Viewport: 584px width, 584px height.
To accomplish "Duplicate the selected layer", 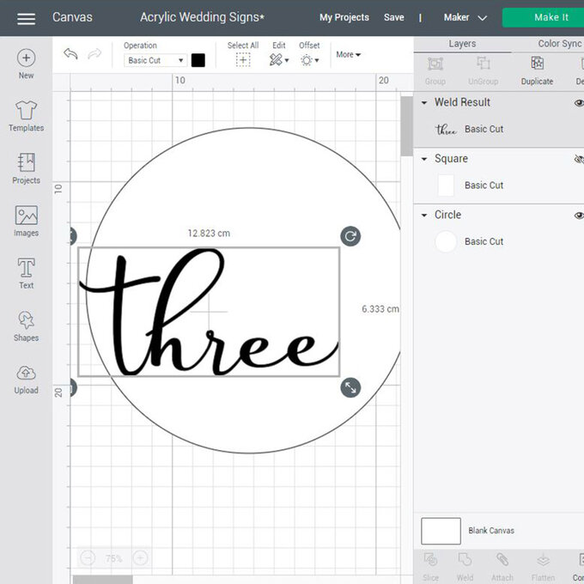I will (x=537, y=70).
